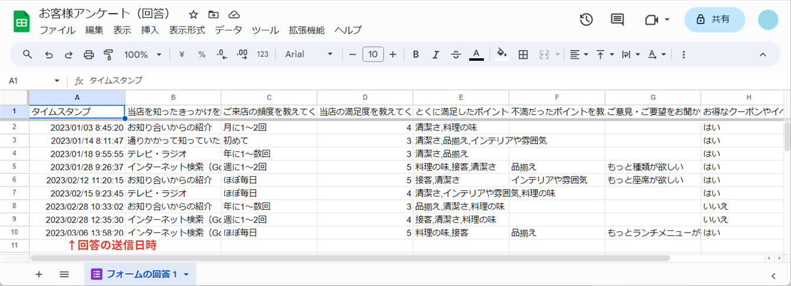Screen dimensions: 791x286
Task: Click the font size input field
Action: click(373, 55)
